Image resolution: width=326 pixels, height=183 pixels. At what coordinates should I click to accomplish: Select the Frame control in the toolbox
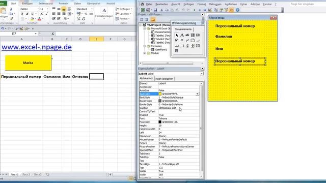click(x=193, y=40)
